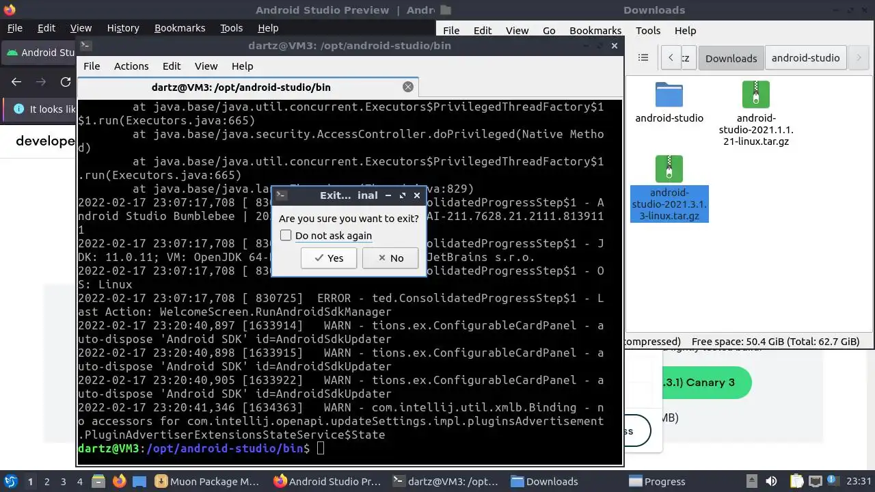
Task: Open the android-studio folder in Downloads
Action: coord(669,102)
